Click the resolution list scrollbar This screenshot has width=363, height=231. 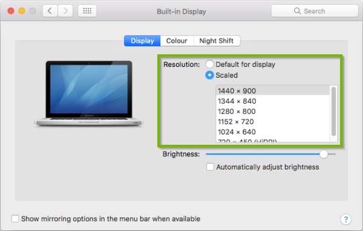click(333, 112)
